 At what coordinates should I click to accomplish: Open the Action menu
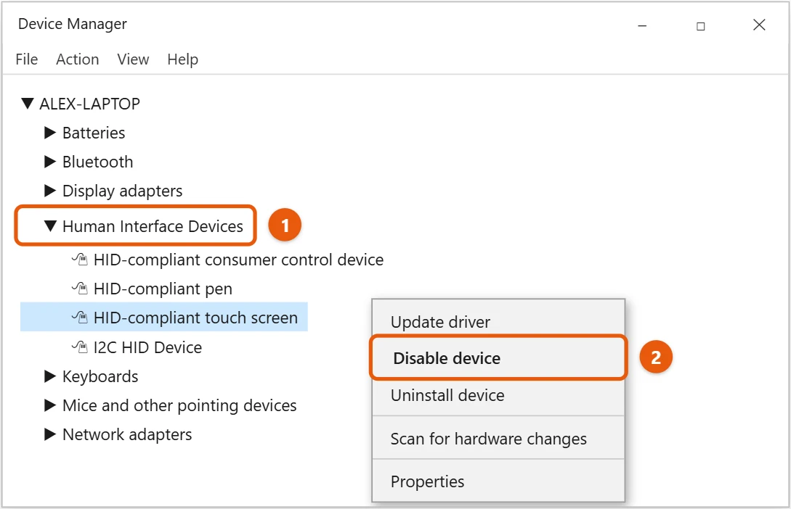pos(77,59)
